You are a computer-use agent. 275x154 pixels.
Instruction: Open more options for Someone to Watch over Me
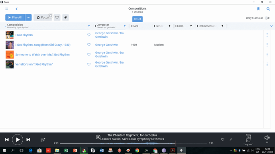click(267, 54)
